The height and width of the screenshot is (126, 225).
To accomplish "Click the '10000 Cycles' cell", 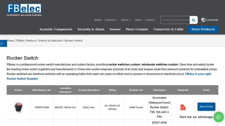I will (x=136, y=107).
